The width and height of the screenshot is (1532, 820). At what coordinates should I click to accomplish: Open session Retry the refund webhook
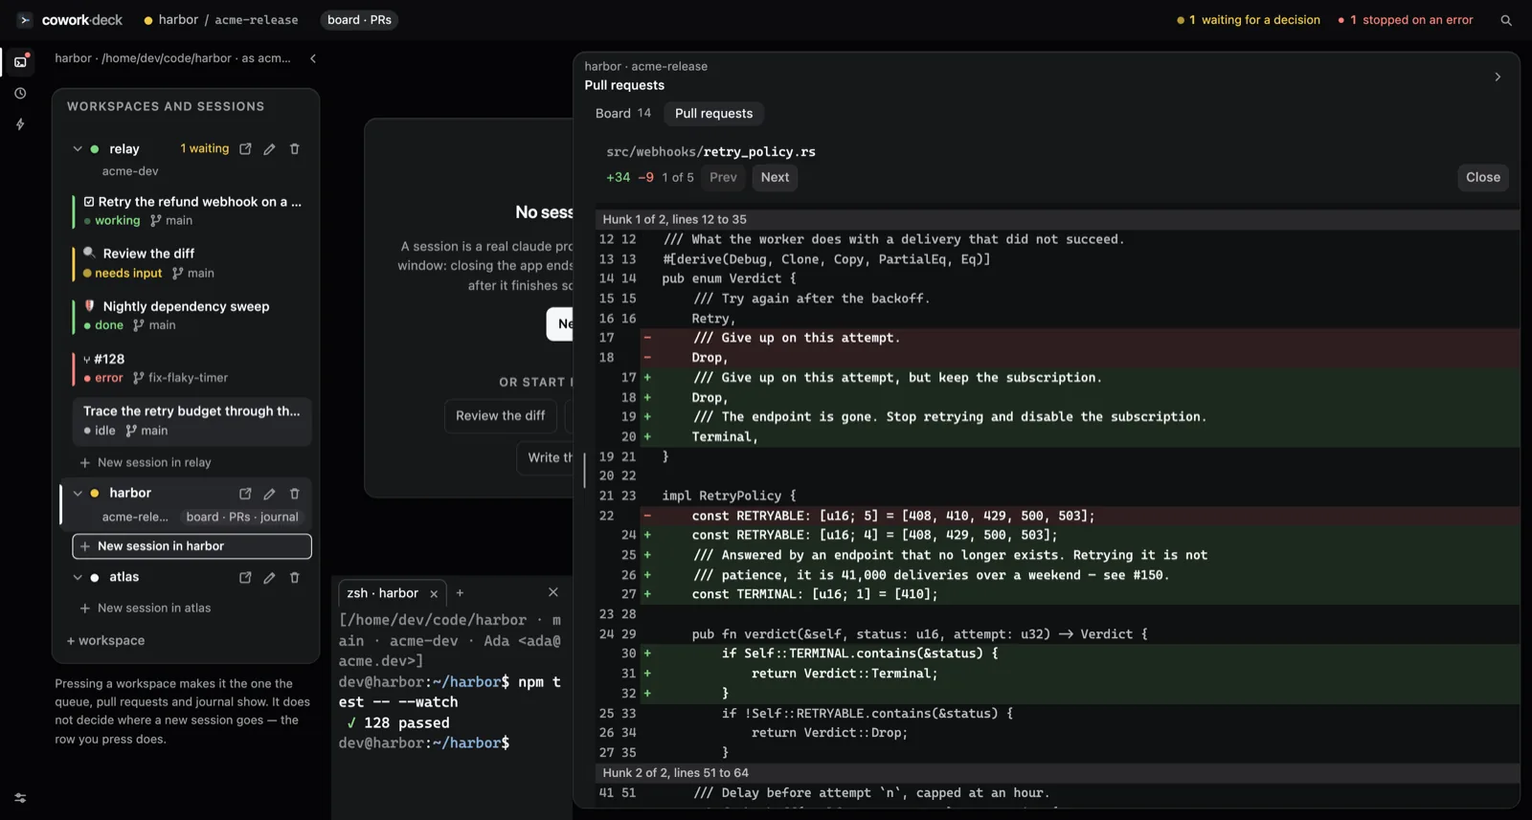pyautogui.click(x=191, y=211)
